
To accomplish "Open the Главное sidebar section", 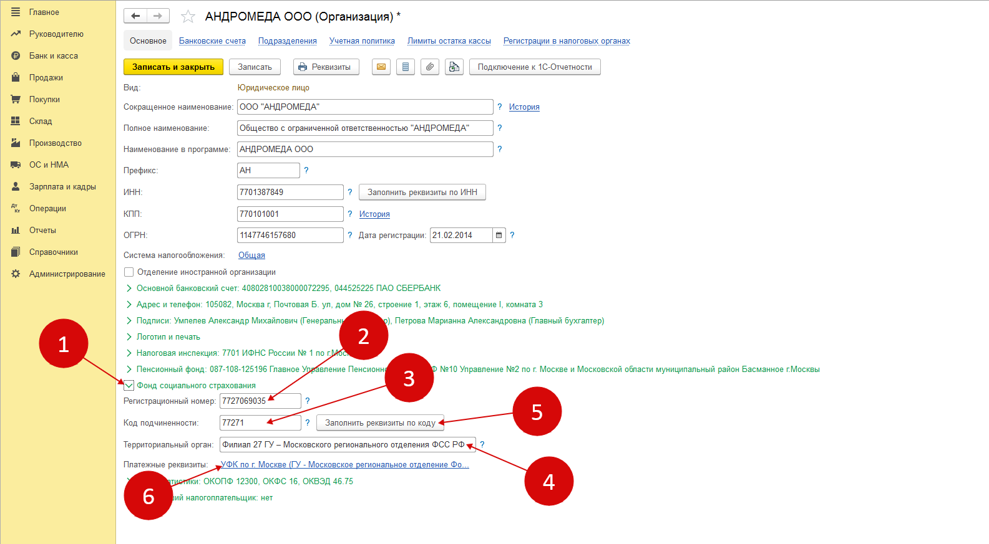I will click(x=44, y=12).
